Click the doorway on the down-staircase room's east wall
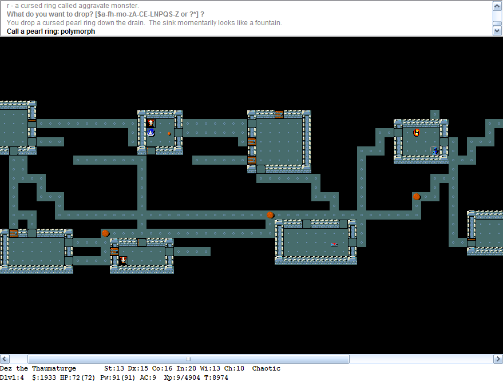The height and width of the screenshot is (382, 503). point(169,251)
